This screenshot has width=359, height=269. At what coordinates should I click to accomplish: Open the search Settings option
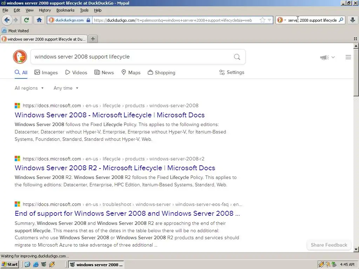pos(232,72)
